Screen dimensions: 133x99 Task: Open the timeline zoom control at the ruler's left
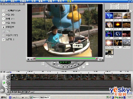pos(8,72)
